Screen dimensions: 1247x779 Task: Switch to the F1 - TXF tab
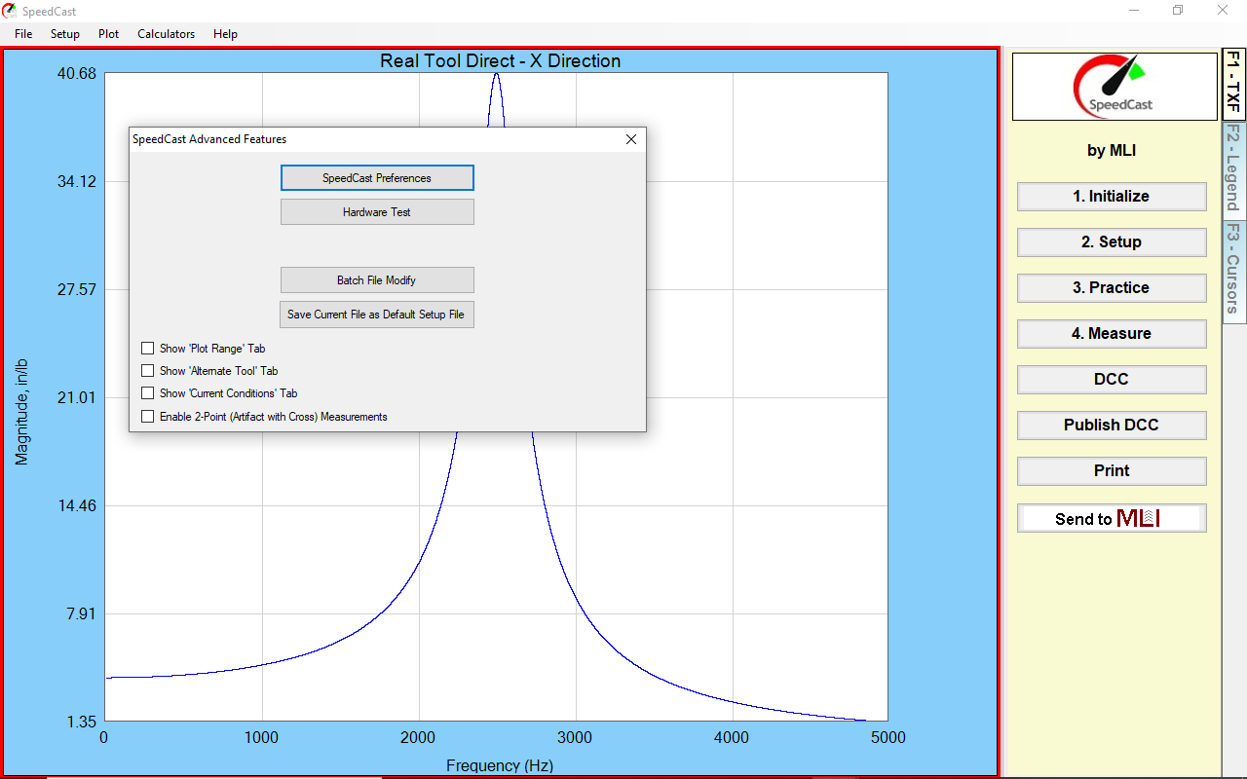pos(1234,84)
